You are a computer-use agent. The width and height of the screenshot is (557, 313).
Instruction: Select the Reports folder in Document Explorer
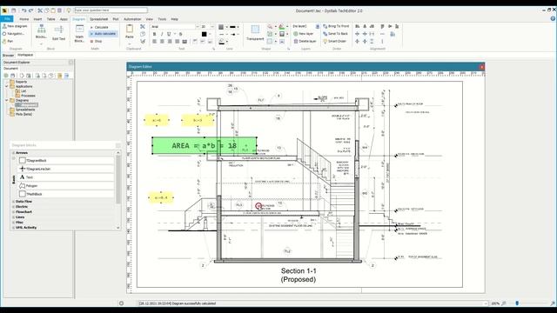point(18,82)
